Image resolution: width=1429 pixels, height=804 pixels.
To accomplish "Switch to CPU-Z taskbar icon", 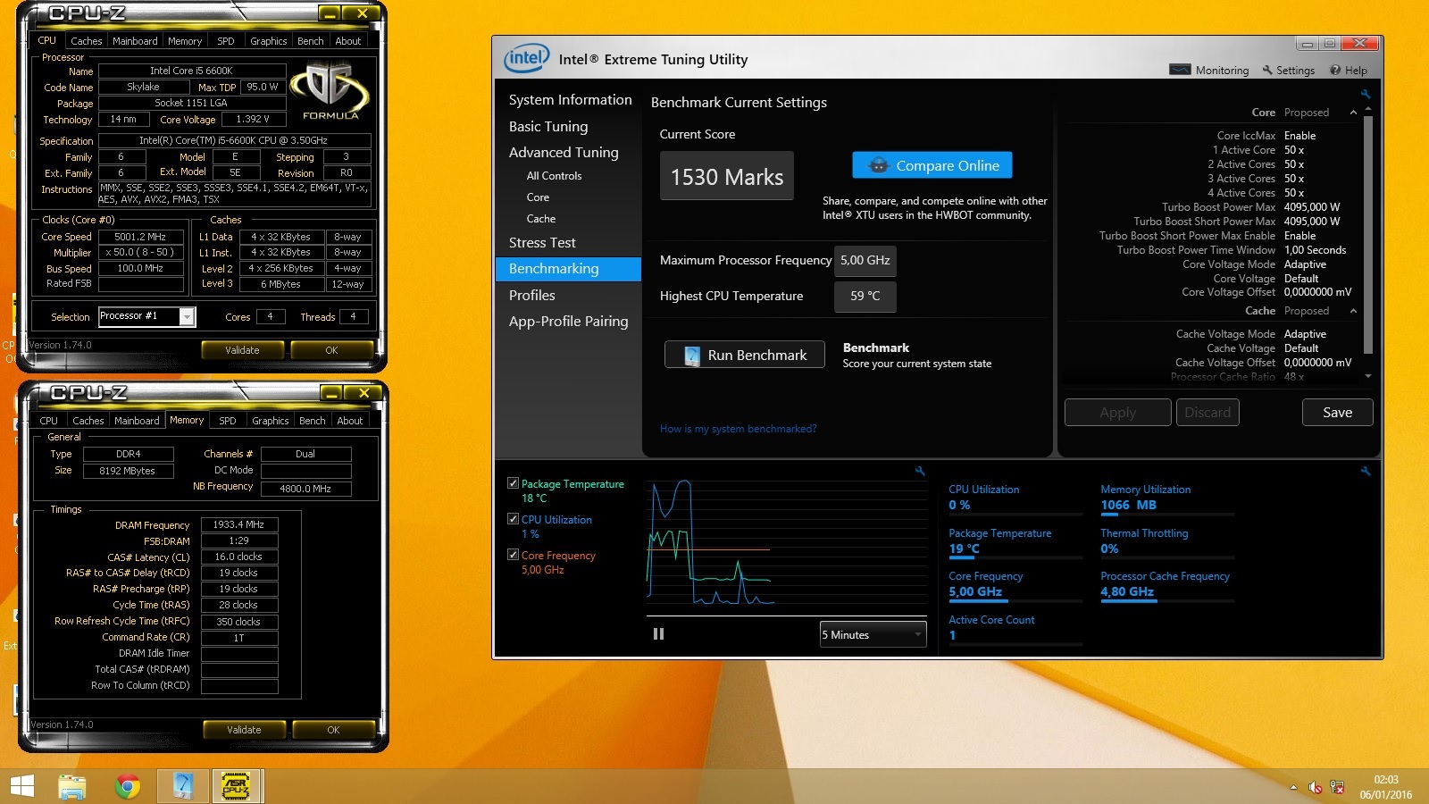I will [236, 786].
